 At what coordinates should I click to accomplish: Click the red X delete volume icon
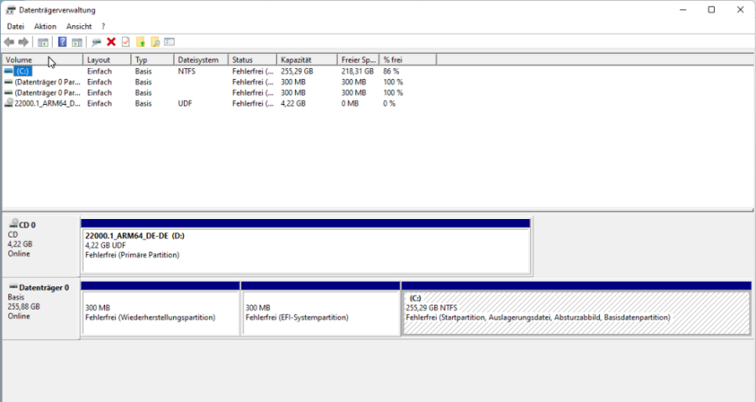coord(111,42)
